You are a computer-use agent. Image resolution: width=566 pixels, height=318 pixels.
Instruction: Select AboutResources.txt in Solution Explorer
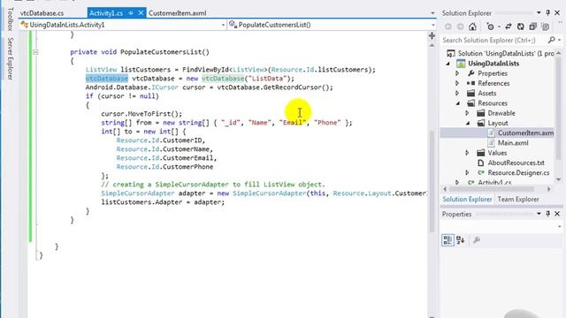click(516, 163)
